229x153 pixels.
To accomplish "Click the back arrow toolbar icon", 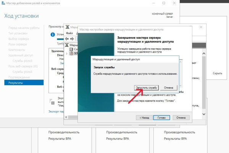I will [x=67, y=39].
